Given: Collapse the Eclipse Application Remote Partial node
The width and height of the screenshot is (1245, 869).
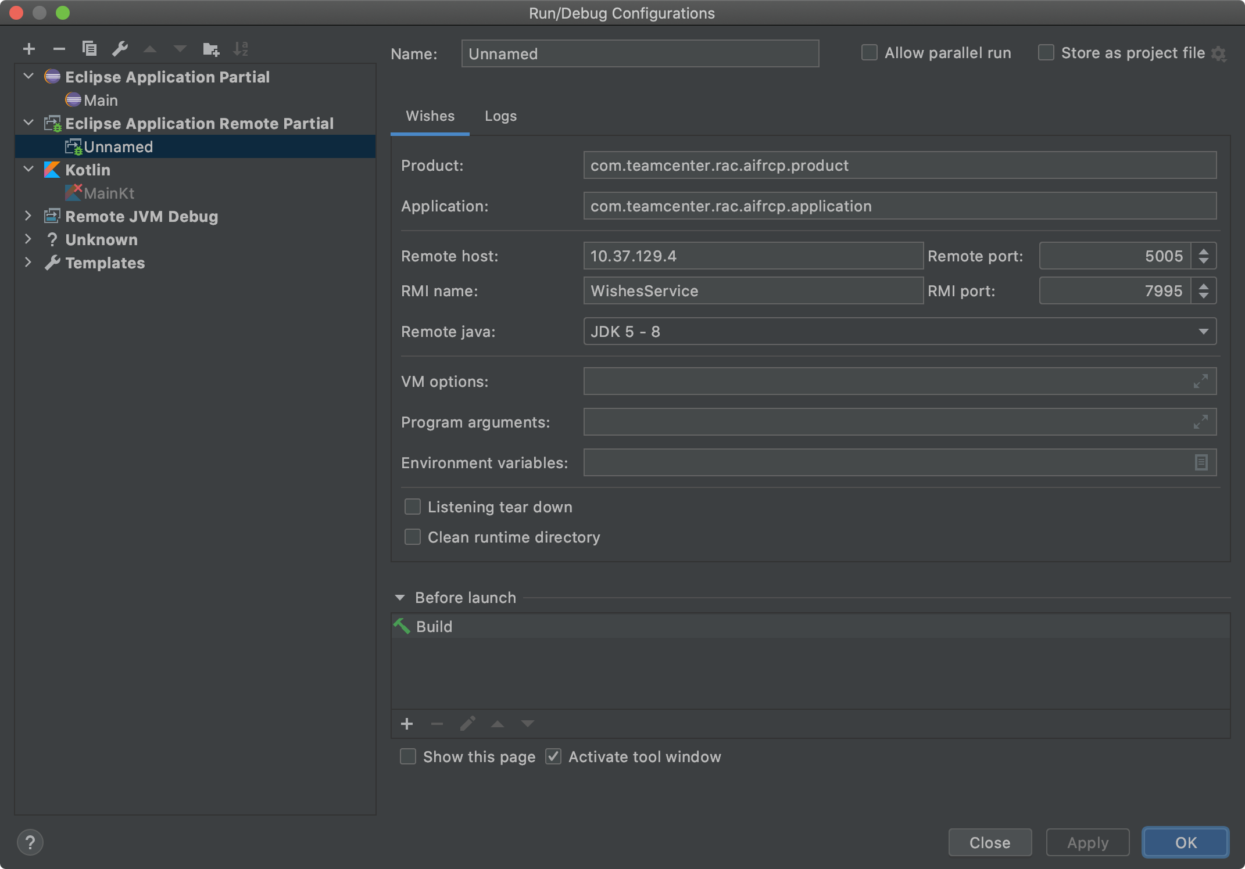Looking at the screenshot, I should 28,123.
